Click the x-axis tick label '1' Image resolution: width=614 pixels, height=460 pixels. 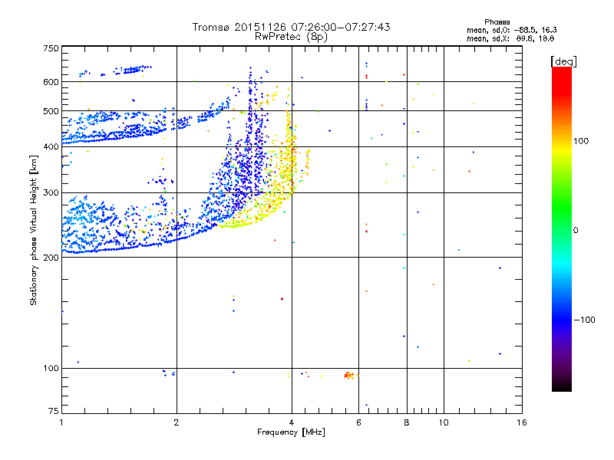pyautogui.click(x=61, y=422)
